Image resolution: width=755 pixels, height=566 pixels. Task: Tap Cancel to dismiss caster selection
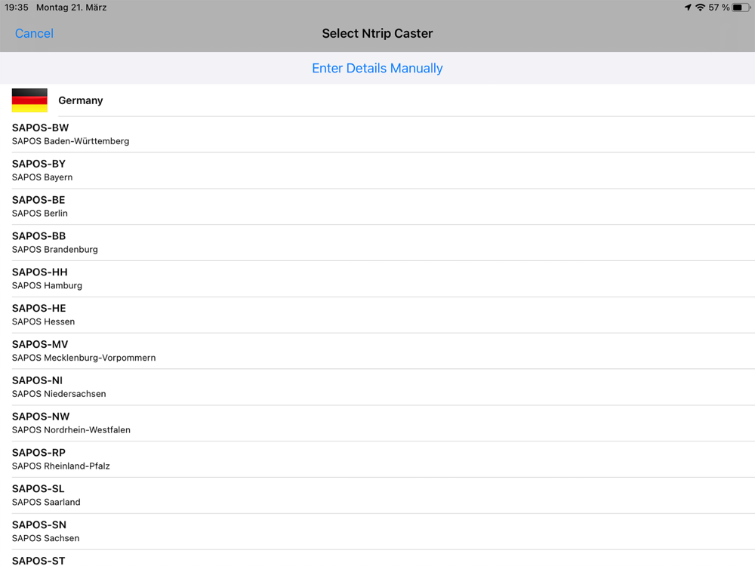pos(34,33)
